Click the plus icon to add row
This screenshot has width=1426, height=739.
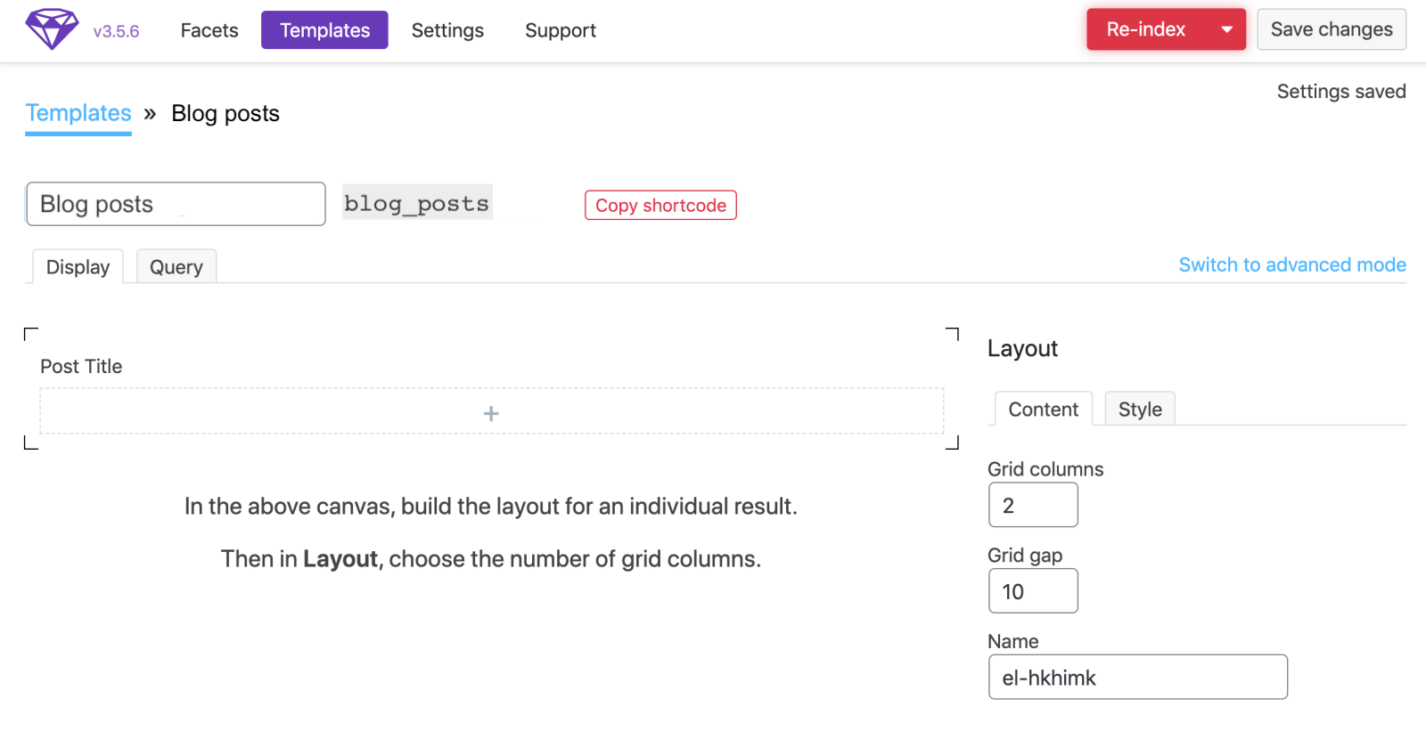tap(491, 413)
